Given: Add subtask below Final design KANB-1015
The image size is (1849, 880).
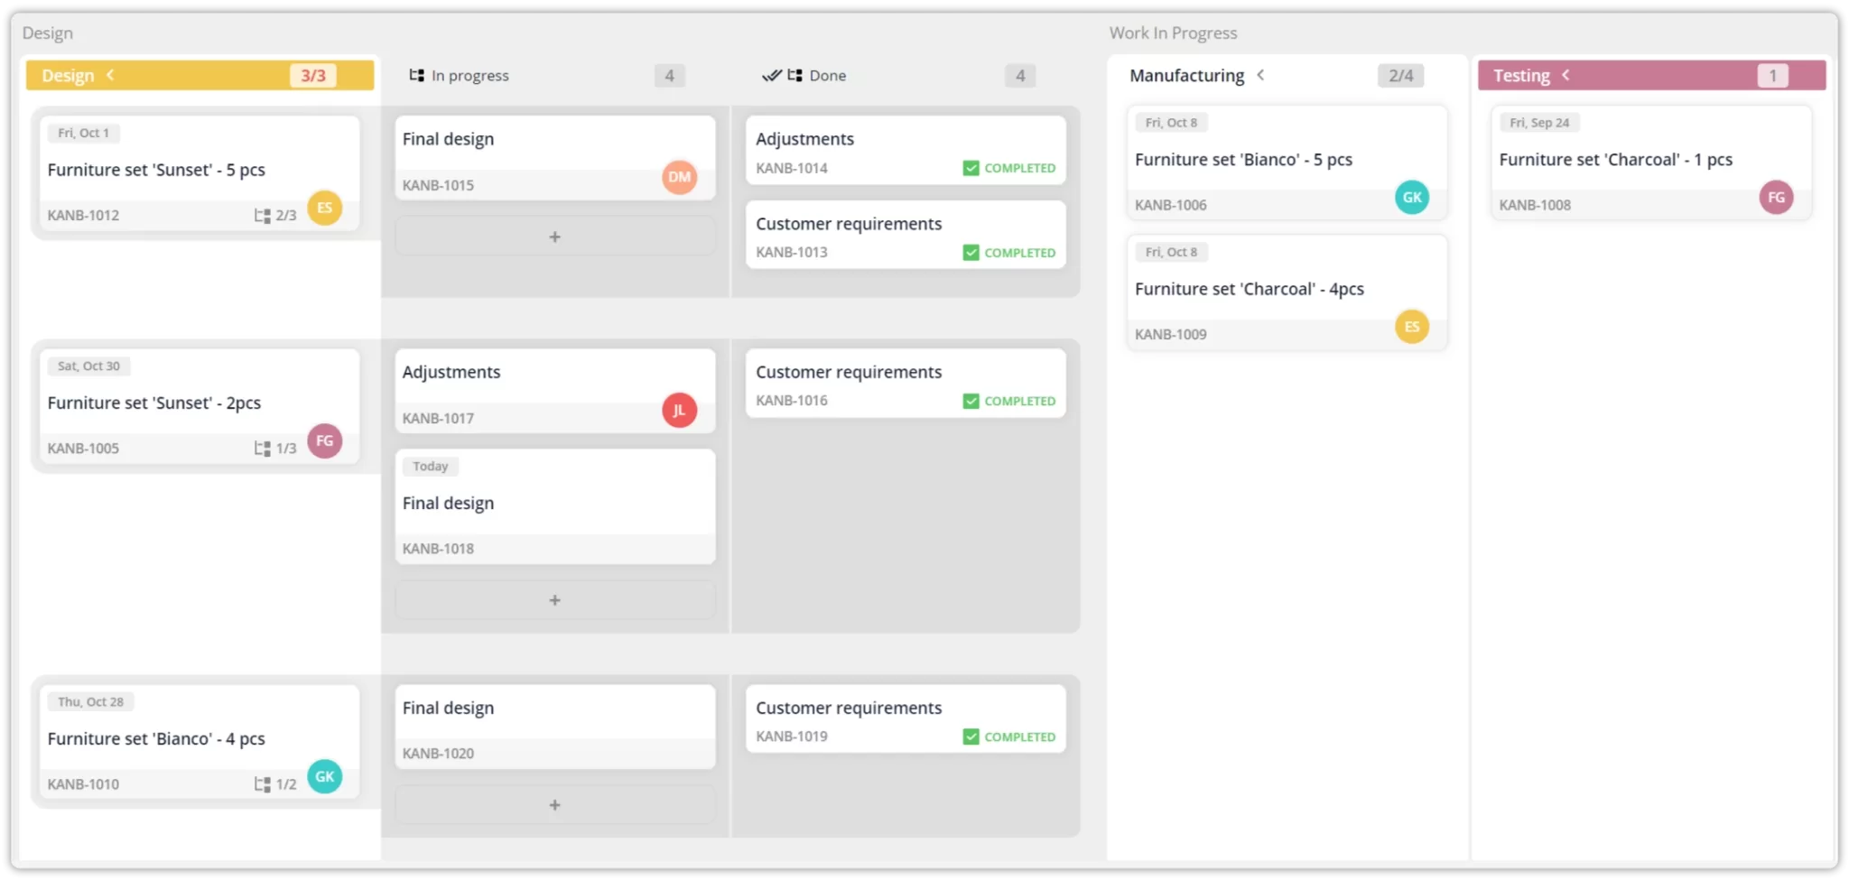Looking at the screenshot, I should tap(554, 236).
